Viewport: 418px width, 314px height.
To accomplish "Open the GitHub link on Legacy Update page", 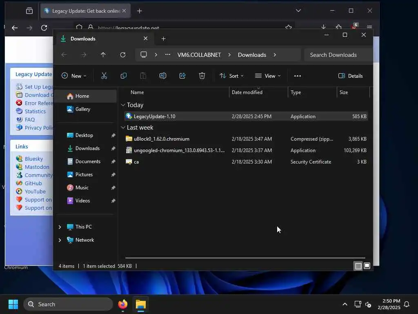I will coord(33,184).
